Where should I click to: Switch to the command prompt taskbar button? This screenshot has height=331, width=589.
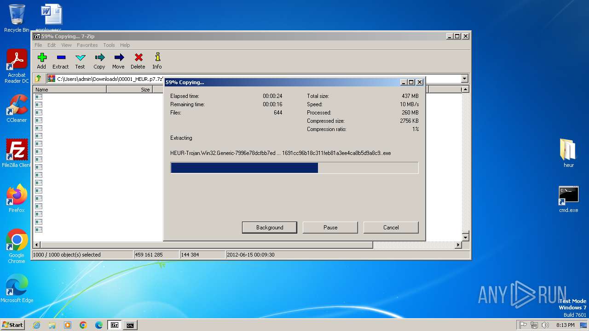click(x=130, y=325)
